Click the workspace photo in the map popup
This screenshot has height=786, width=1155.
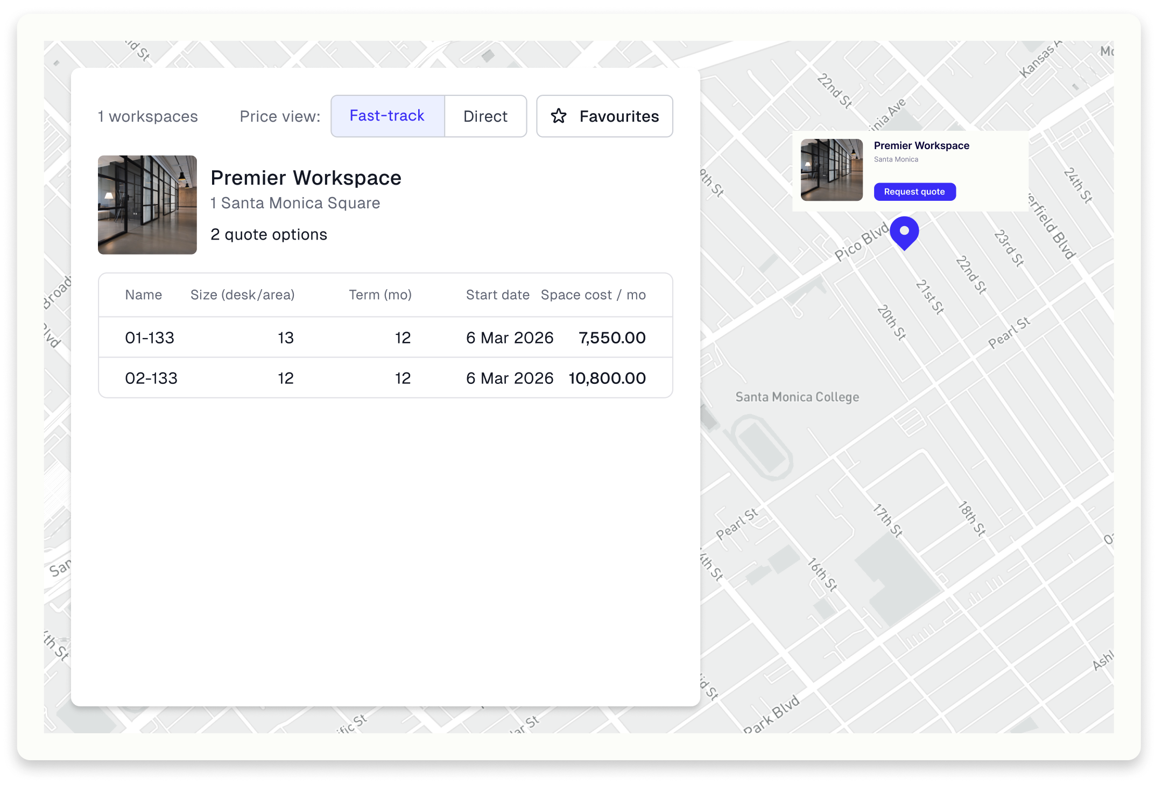(x=832, y=170)
